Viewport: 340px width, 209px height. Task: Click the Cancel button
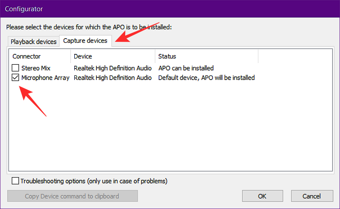(x=312, y=196)
